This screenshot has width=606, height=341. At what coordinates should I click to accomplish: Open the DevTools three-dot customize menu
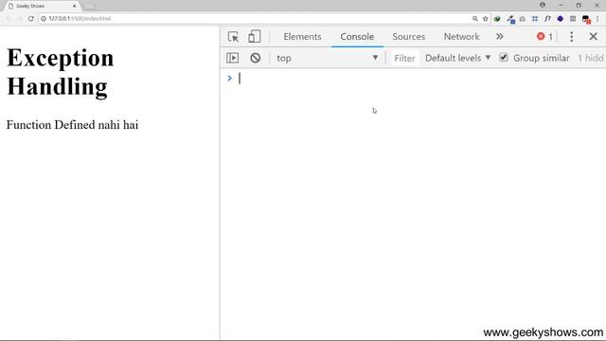click(x=571, y=37)
